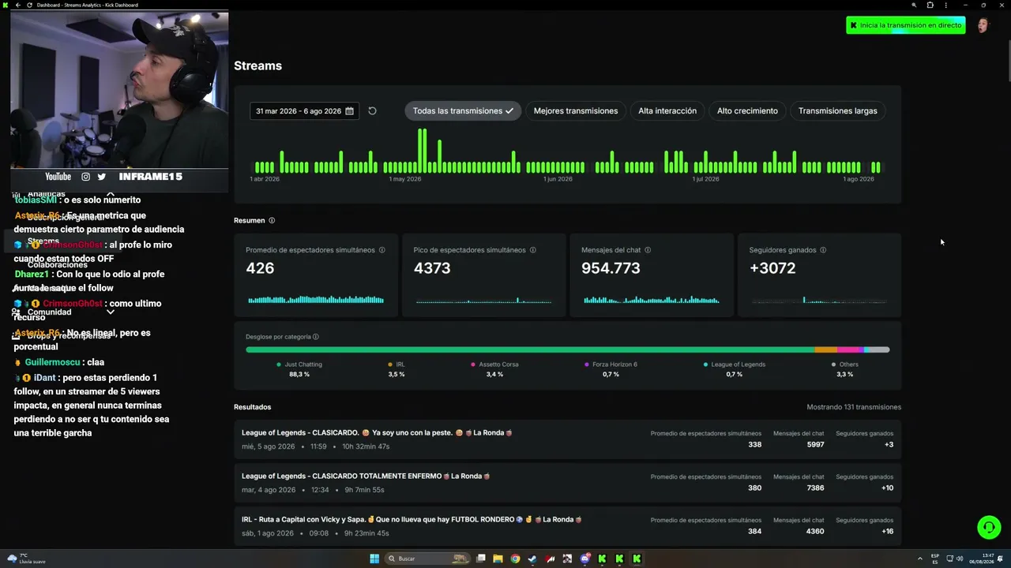Open the calendar icon in date range picker
1011x568 pixels.
click(x=349, y=111)
